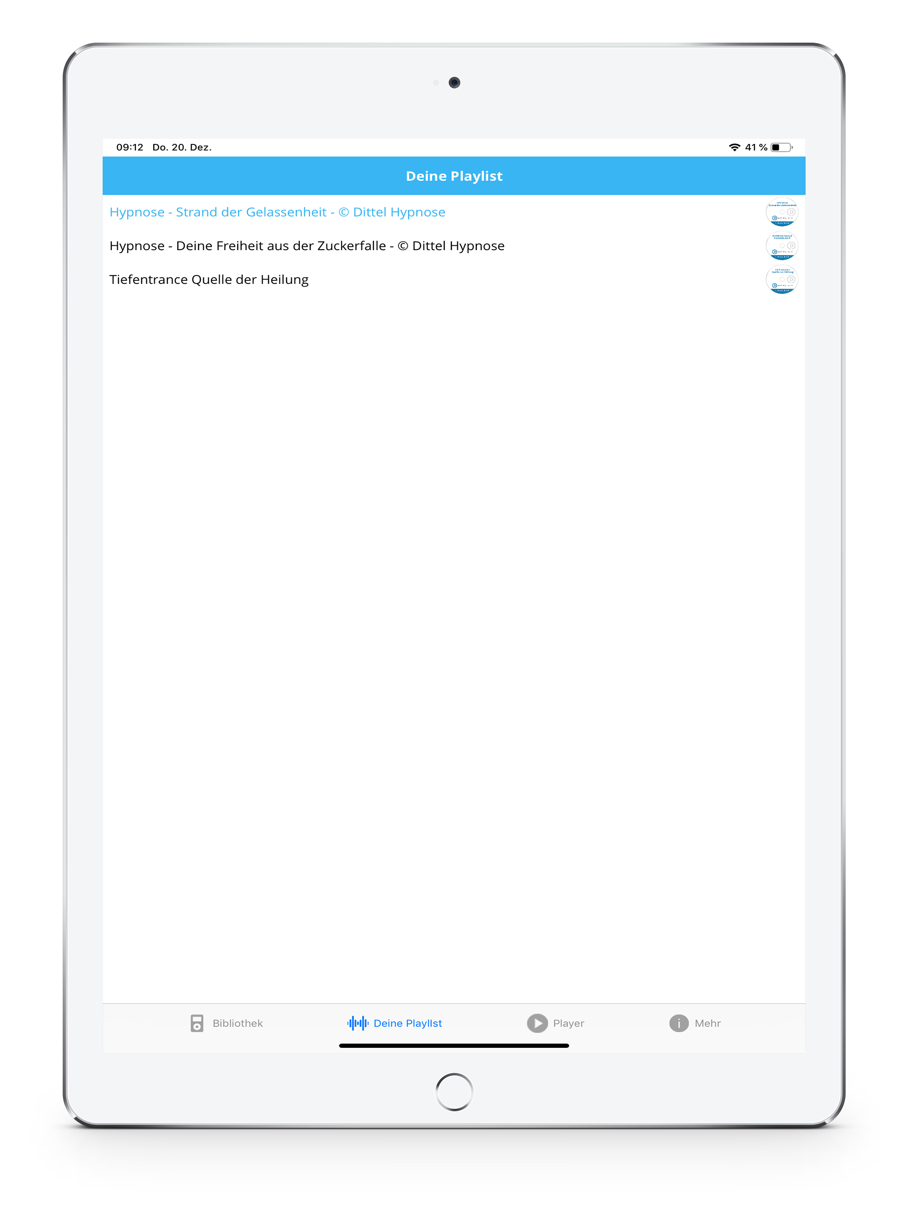Choose Tiefentrance Quelle der Heilung entry
The width and height of the screenshot is (910, 1214).
click(208, 280)
